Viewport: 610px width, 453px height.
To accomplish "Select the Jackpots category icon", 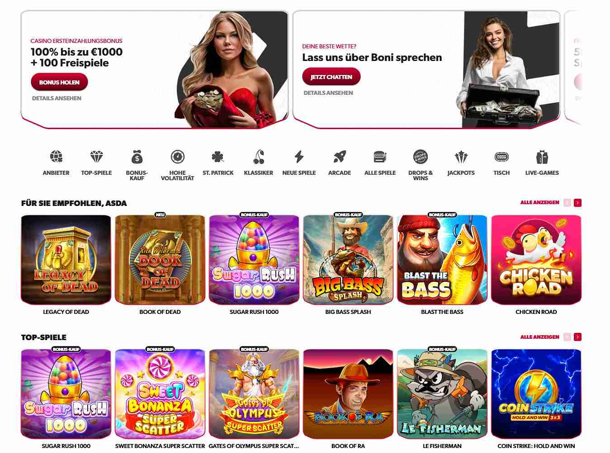I will coord(461,157).
